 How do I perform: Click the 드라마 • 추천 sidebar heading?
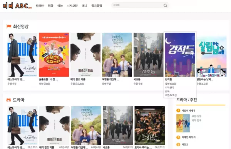click(187, 100)
